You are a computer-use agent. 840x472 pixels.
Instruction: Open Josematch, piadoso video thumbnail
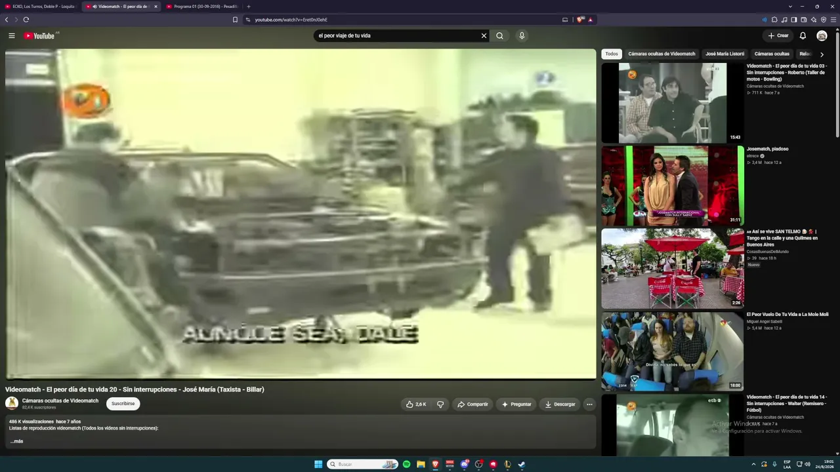[x=673, y=186]
